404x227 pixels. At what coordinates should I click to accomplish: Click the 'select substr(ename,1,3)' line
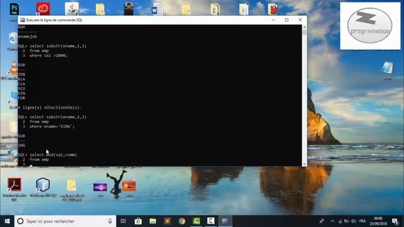click(x=58, y=46)
